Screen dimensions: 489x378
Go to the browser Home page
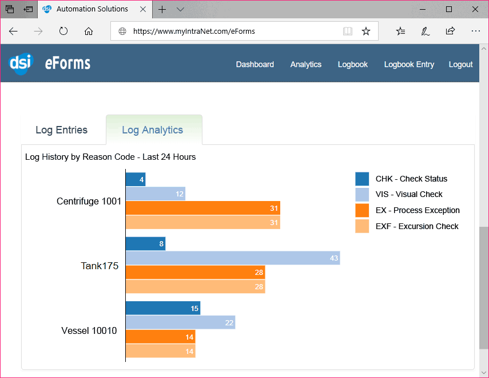(89, 31)
